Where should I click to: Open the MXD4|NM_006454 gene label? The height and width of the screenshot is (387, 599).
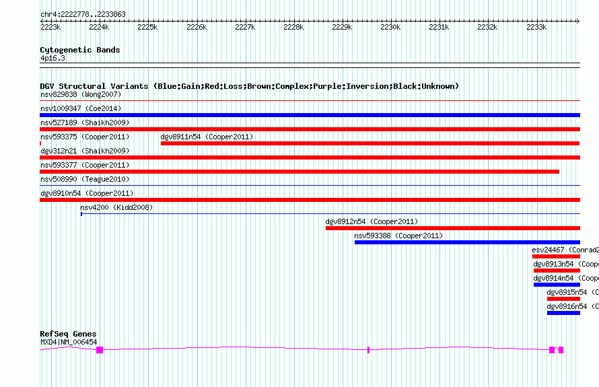(69, 342)
